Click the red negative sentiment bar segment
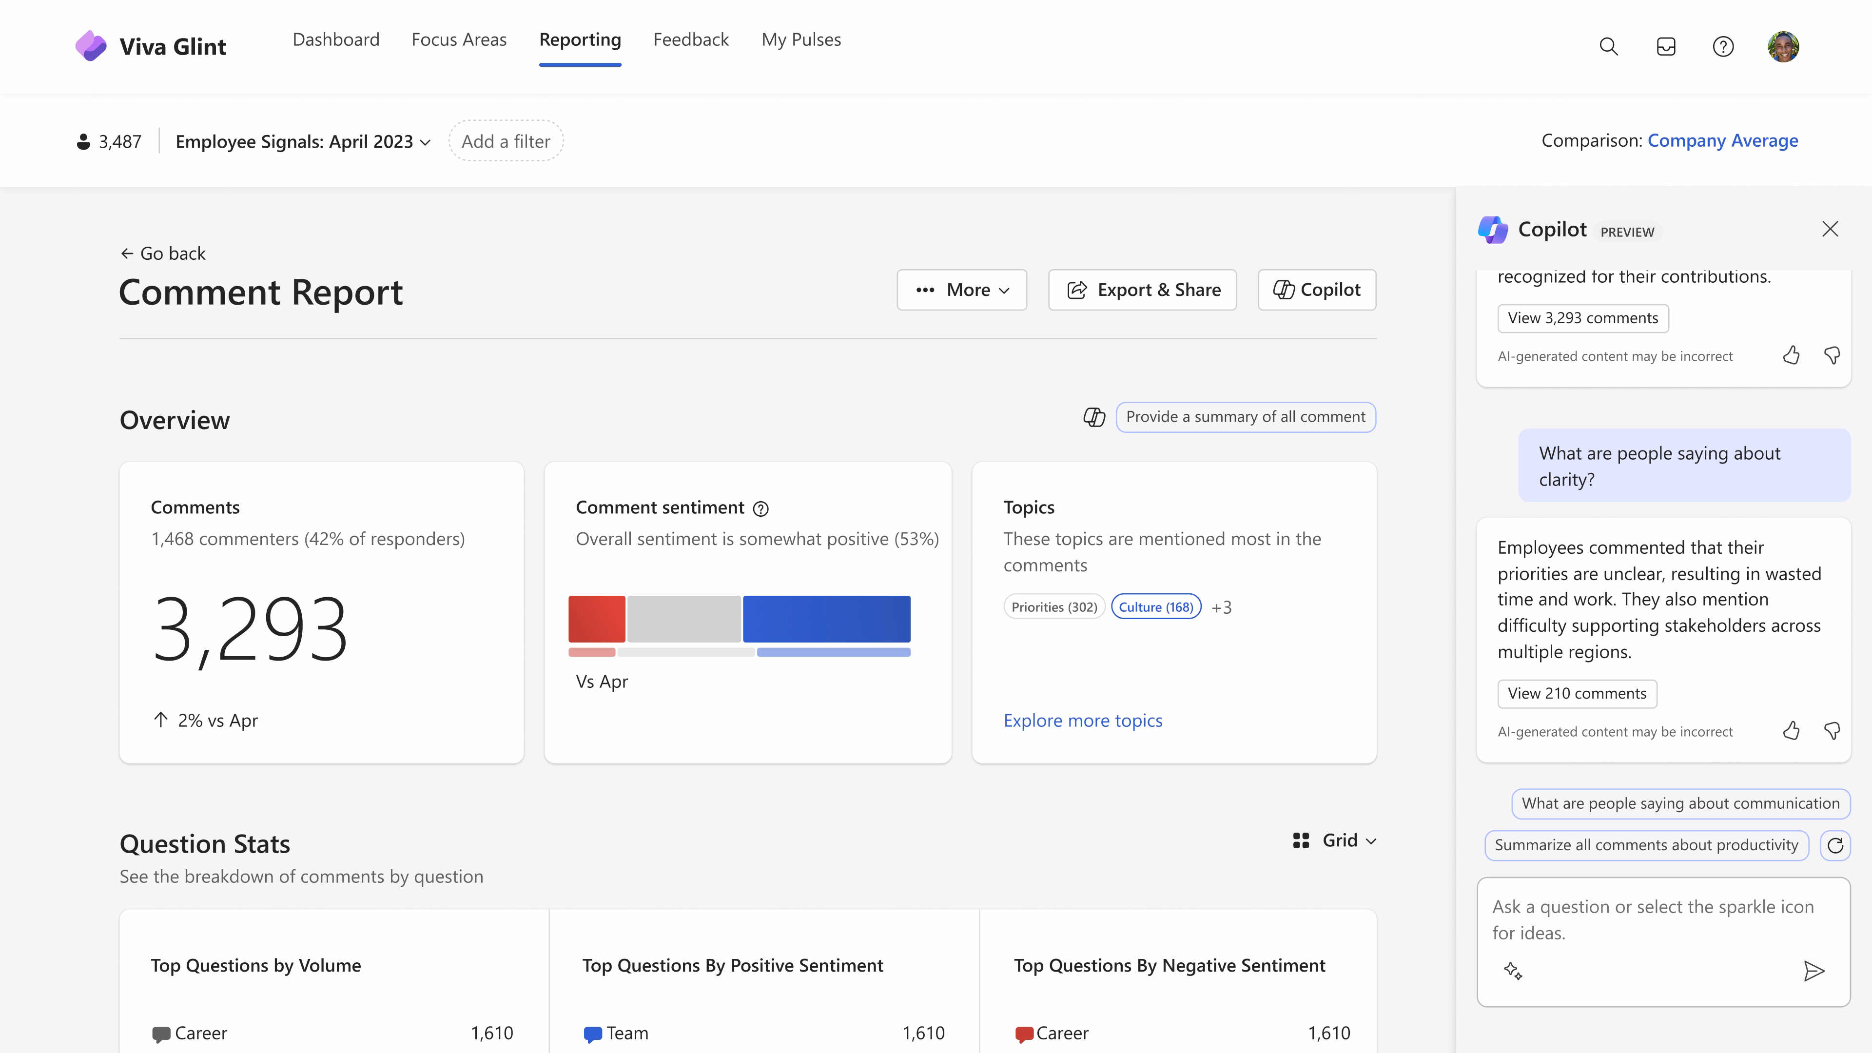Image resolution: width=1872 pixels, height=1053 pixels. [597, 619]
